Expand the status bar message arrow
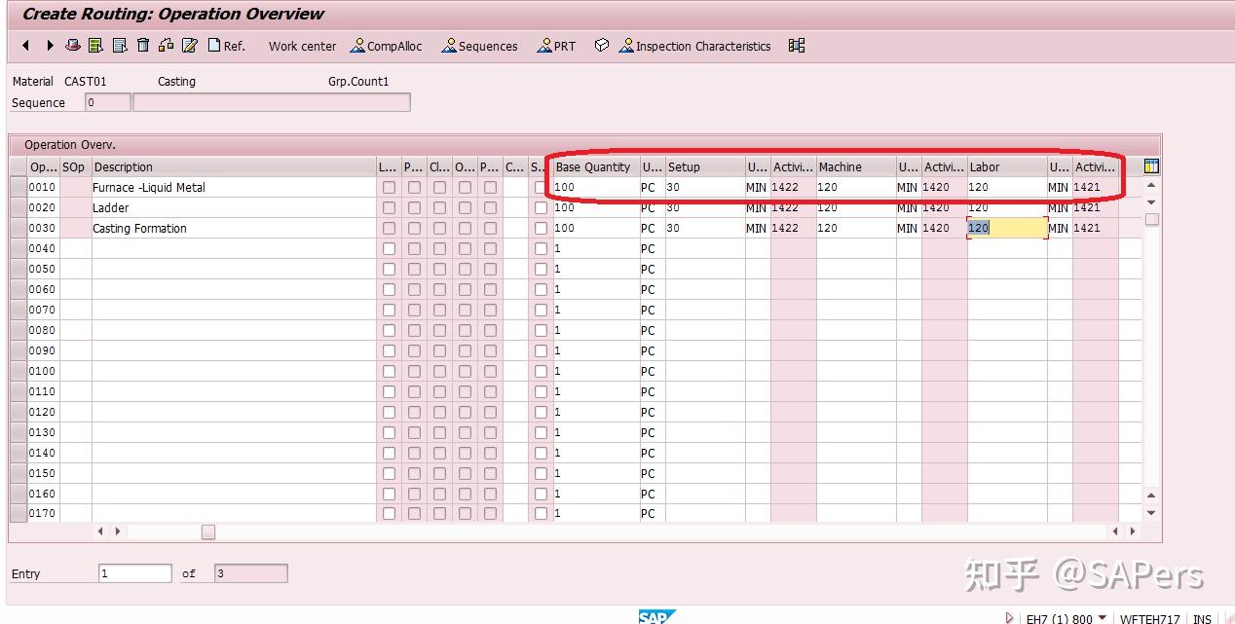1235x624 pixels. (1010, 617)
